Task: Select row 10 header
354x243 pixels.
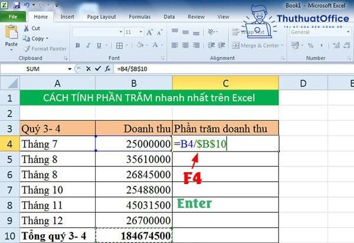Action: pos(9,236)
